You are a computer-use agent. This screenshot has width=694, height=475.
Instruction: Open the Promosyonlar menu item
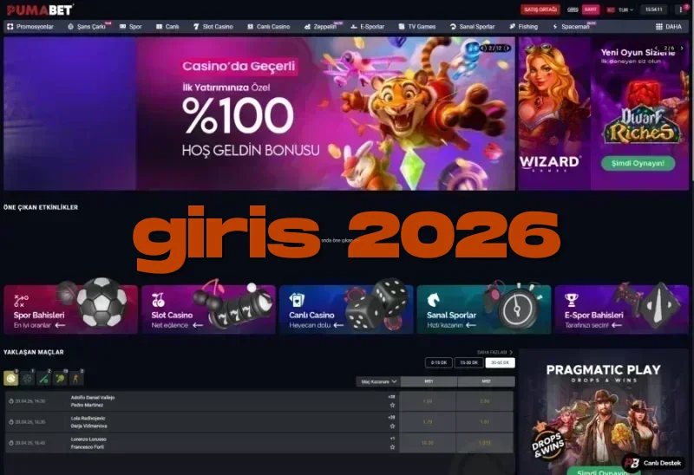(x=30, y=27)
